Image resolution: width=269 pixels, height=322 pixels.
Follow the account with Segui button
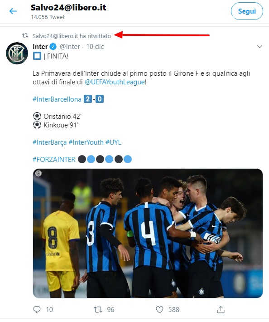[247, 11]
